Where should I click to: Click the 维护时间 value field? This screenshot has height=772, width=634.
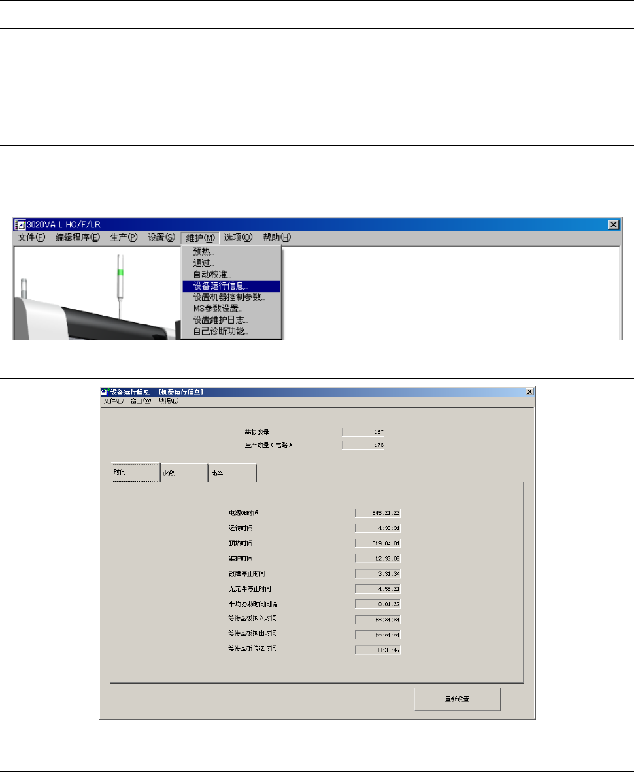pyautogui.click(x=378, y=559)
